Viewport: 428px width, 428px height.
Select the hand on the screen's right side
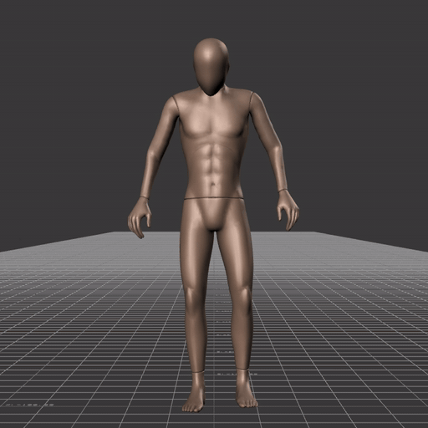click(x=288, y=210)
